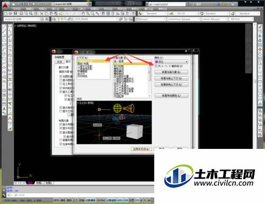This screenshot has height=204, width=265.
Task: Click InfoCenter search binoculars icon
Action: [x=189, y=4]
